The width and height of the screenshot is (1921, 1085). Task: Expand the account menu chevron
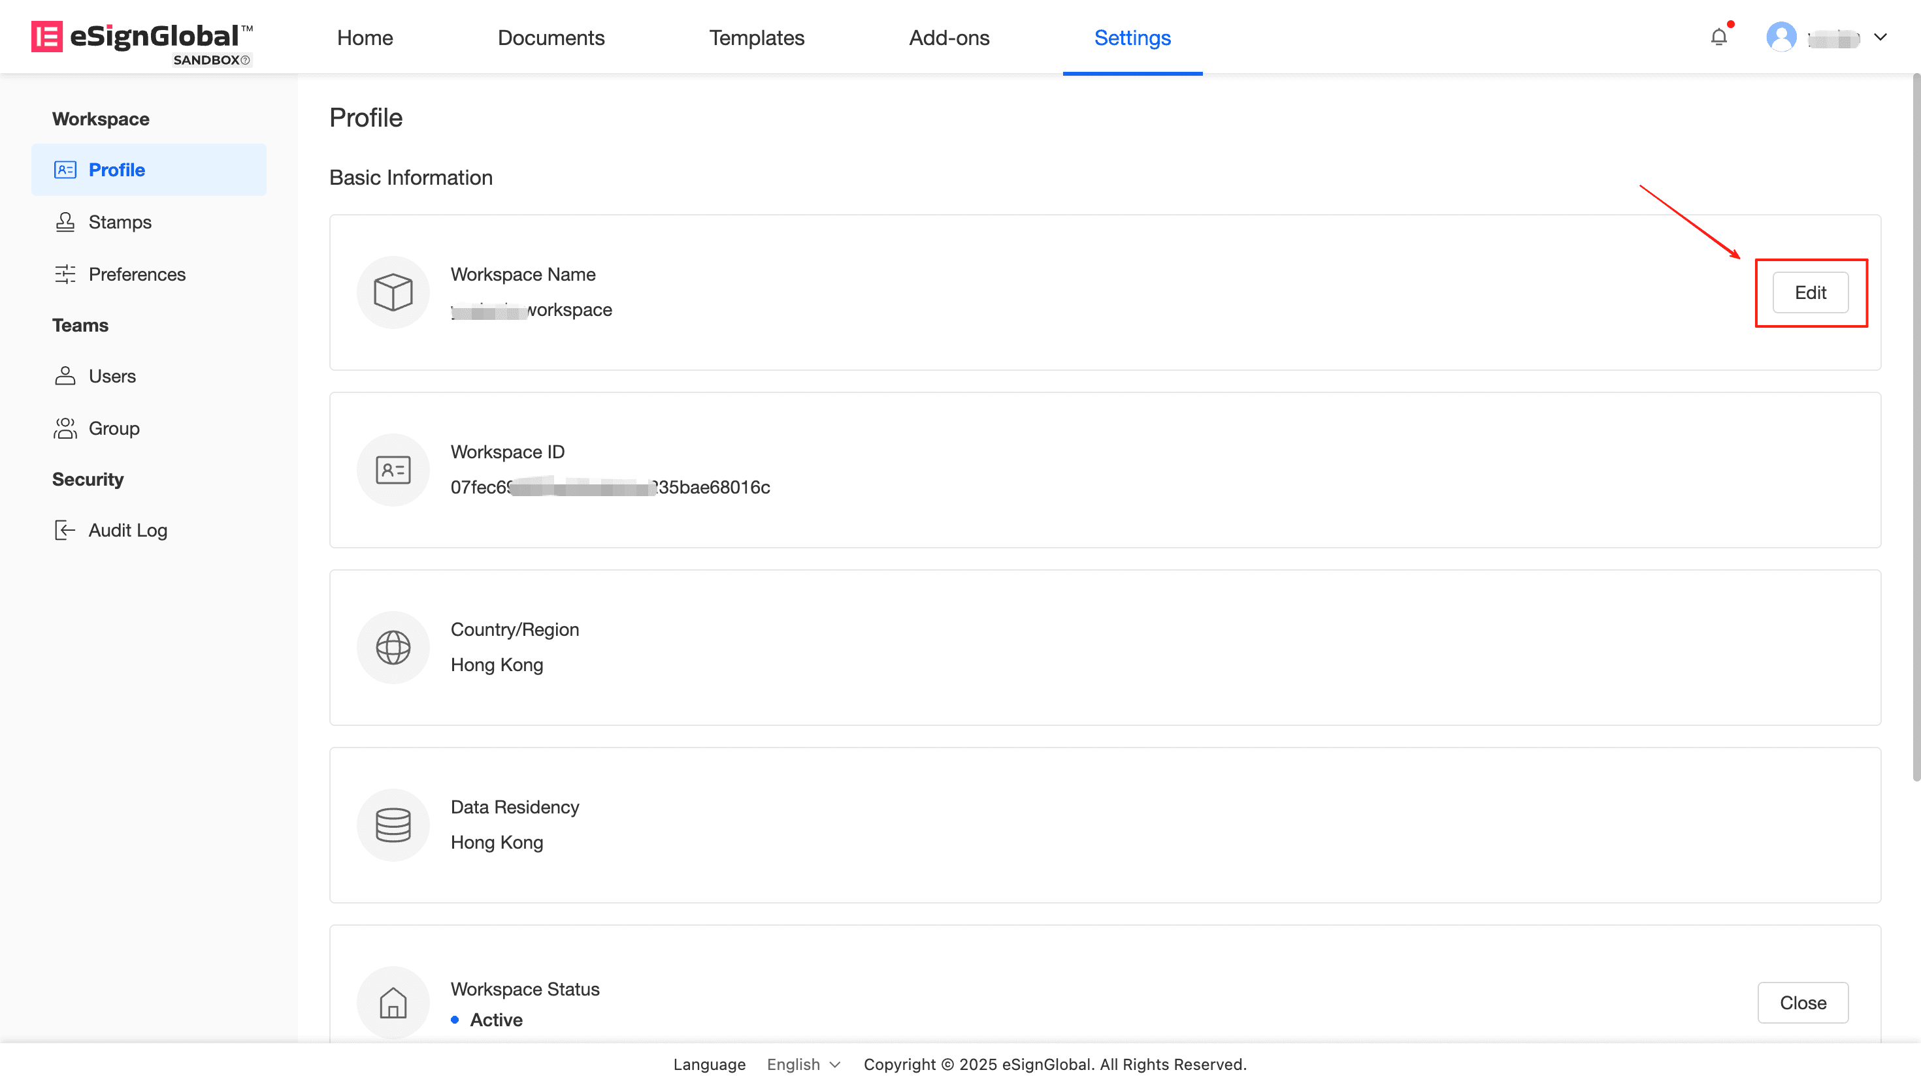(1880, 37)
